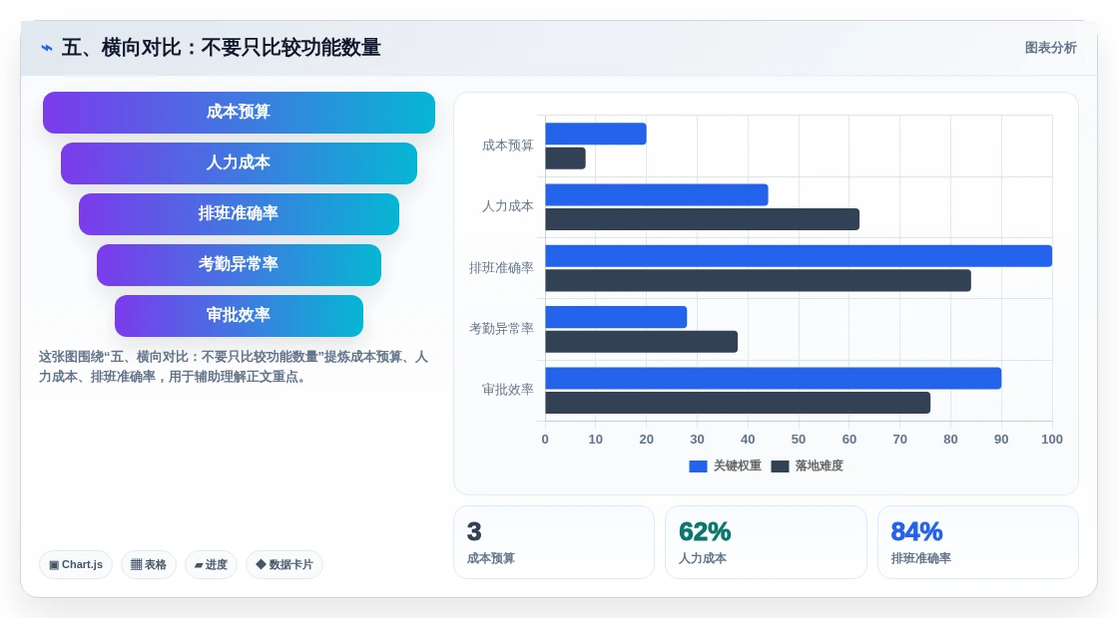Open the stat card showing 3 成本预算
The image size is (1118, 618).
pyautogui.click(x=554, y=542)
